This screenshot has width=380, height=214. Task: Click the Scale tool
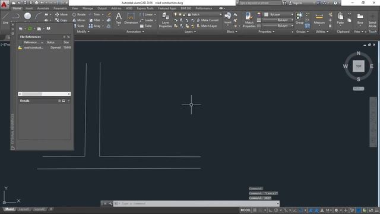[x=78, y=26]
